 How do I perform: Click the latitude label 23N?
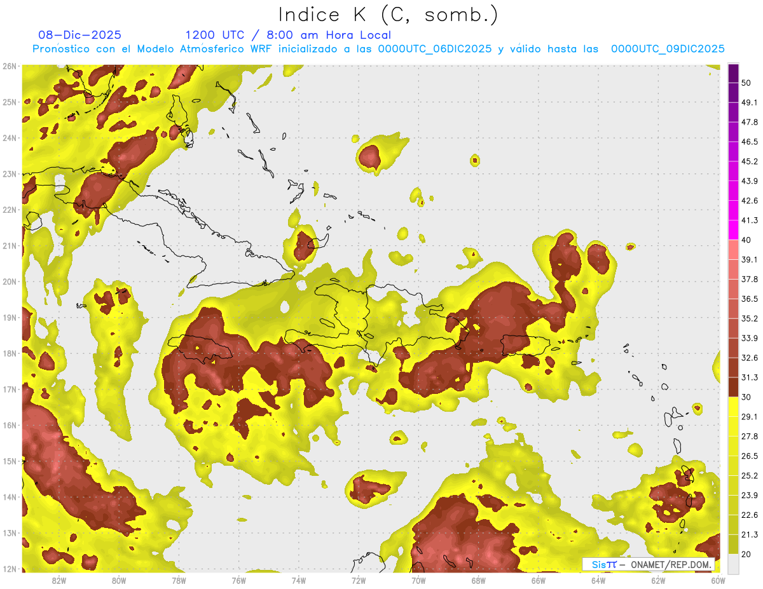[9, 174]
